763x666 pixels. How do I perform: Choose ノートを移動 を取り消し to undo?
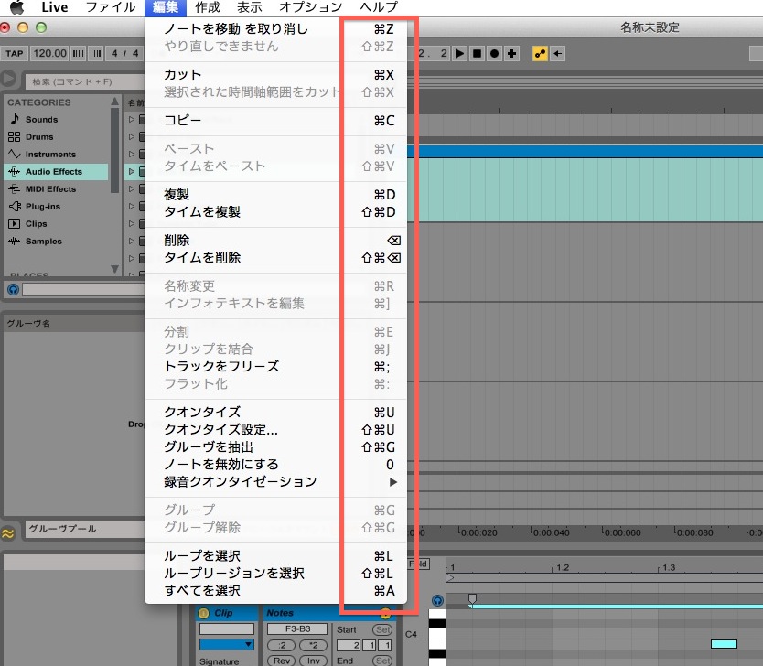click(x=276, y=29)
